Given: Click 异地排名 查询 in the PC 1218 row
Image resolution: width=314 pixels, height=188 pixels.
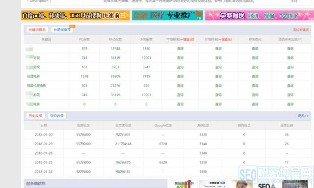Looking at the screenshot, I should (x=218, y=77).
